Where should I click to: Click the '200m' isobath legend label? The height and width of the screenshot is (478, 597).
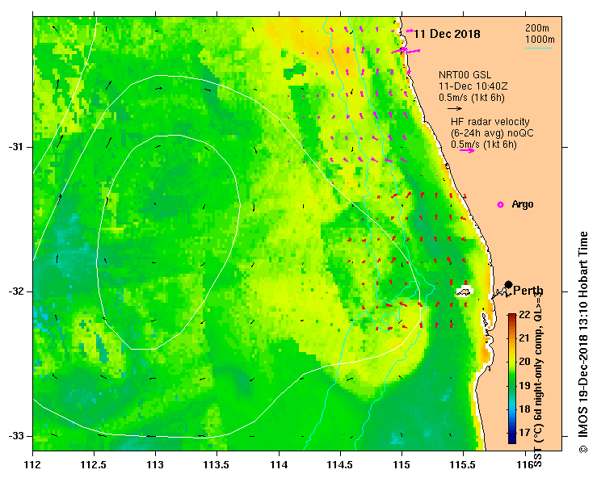pos(537,28)
